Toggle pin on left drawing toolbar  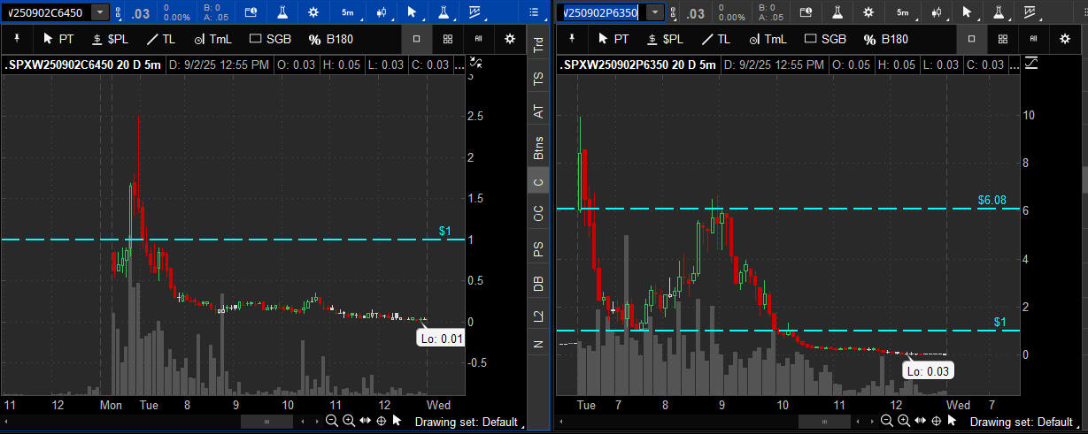coord(15,39)
